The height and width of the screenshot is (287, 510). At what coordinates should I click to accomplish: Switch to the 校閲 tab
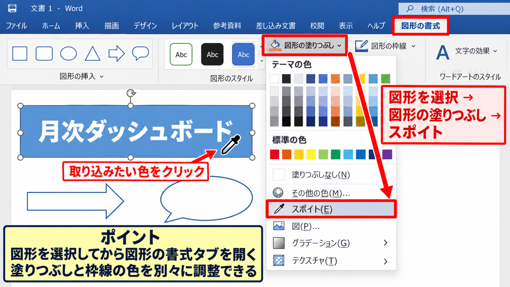pos(317,26)
